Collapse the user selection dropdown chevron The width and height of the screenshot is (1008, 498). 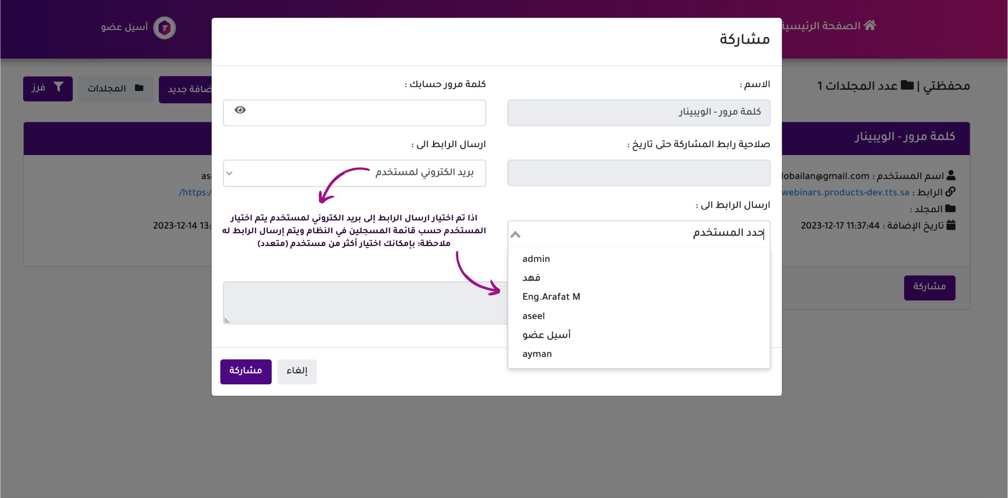click(515, 234)
